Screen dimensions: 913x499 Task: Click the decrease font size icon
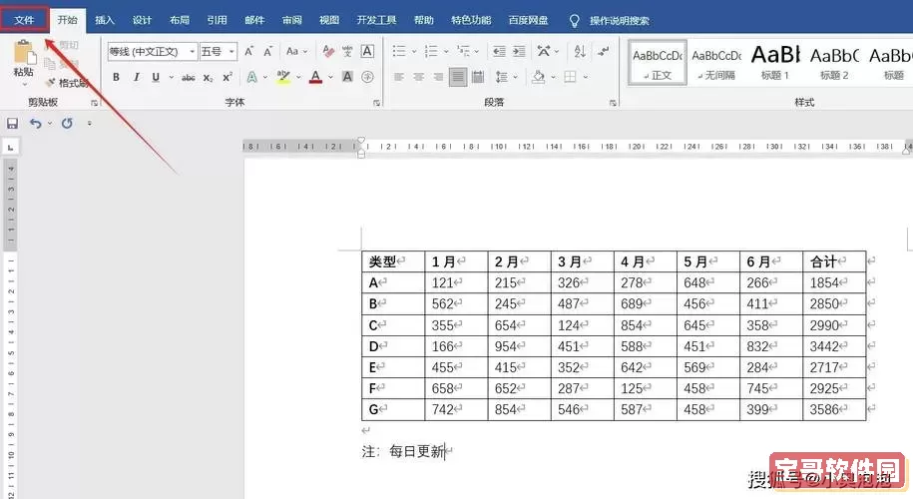point(267,51)
